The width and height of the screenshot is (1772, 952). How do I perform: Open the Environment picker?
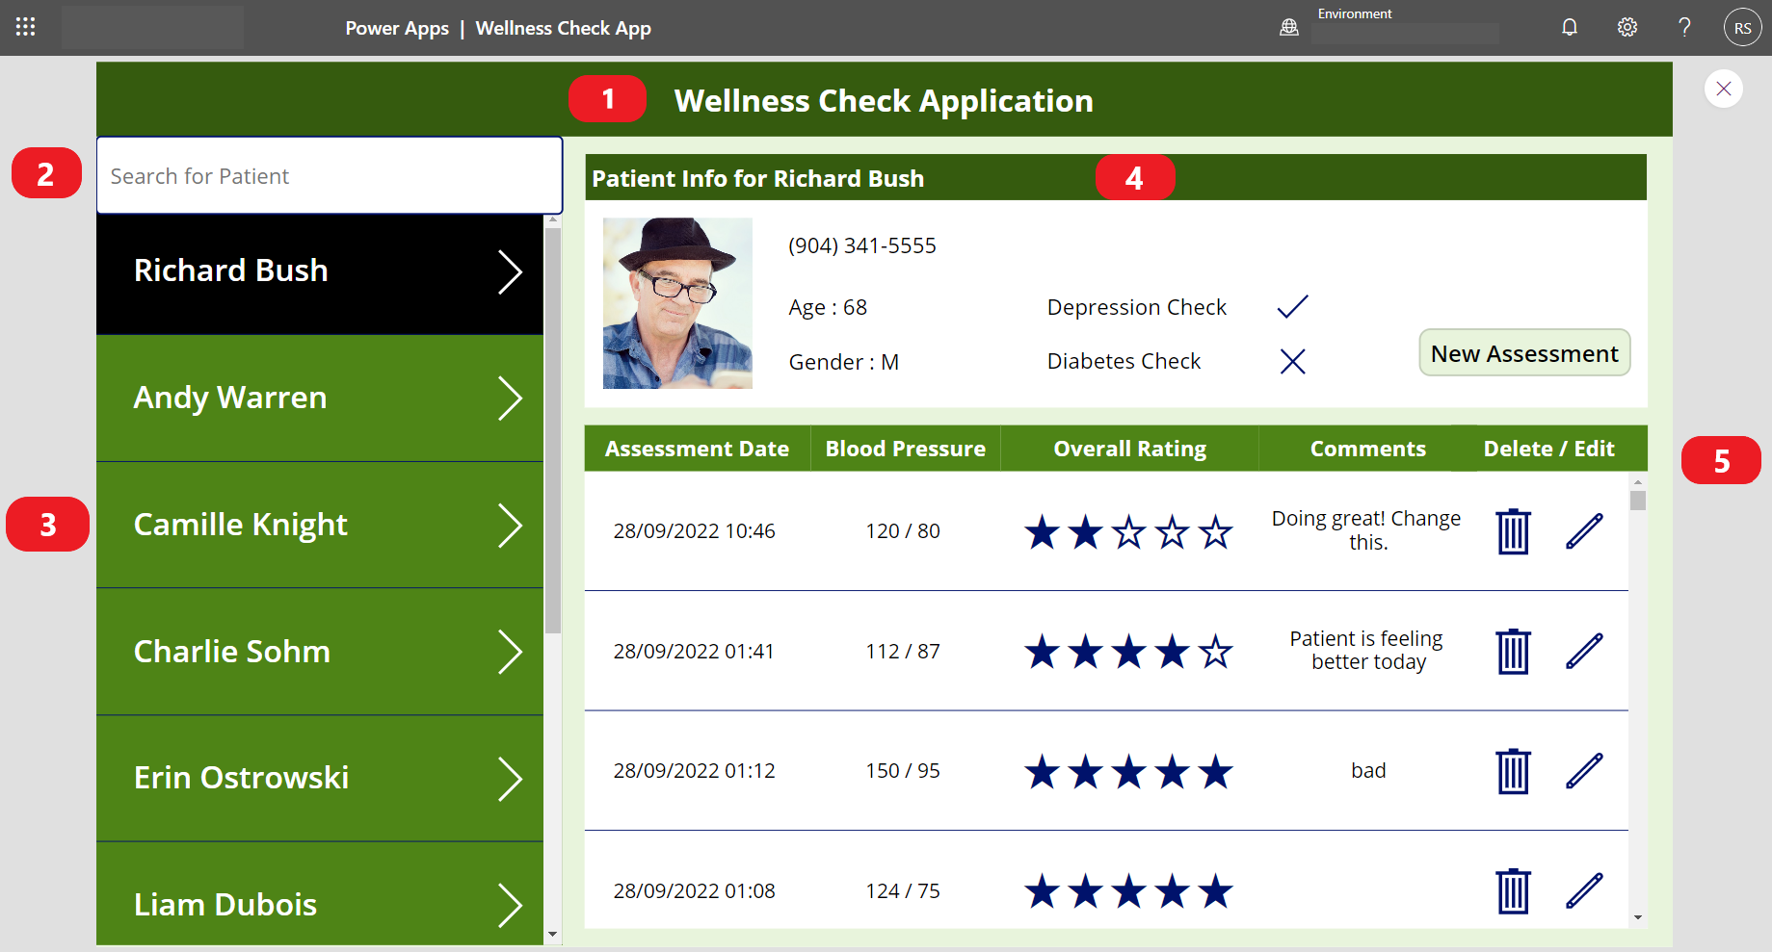tap(1405, 32)
